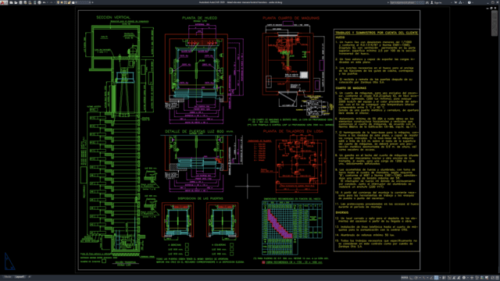
Task: Toggle the highlighted object snap button
Action: (x=436, y=278)
